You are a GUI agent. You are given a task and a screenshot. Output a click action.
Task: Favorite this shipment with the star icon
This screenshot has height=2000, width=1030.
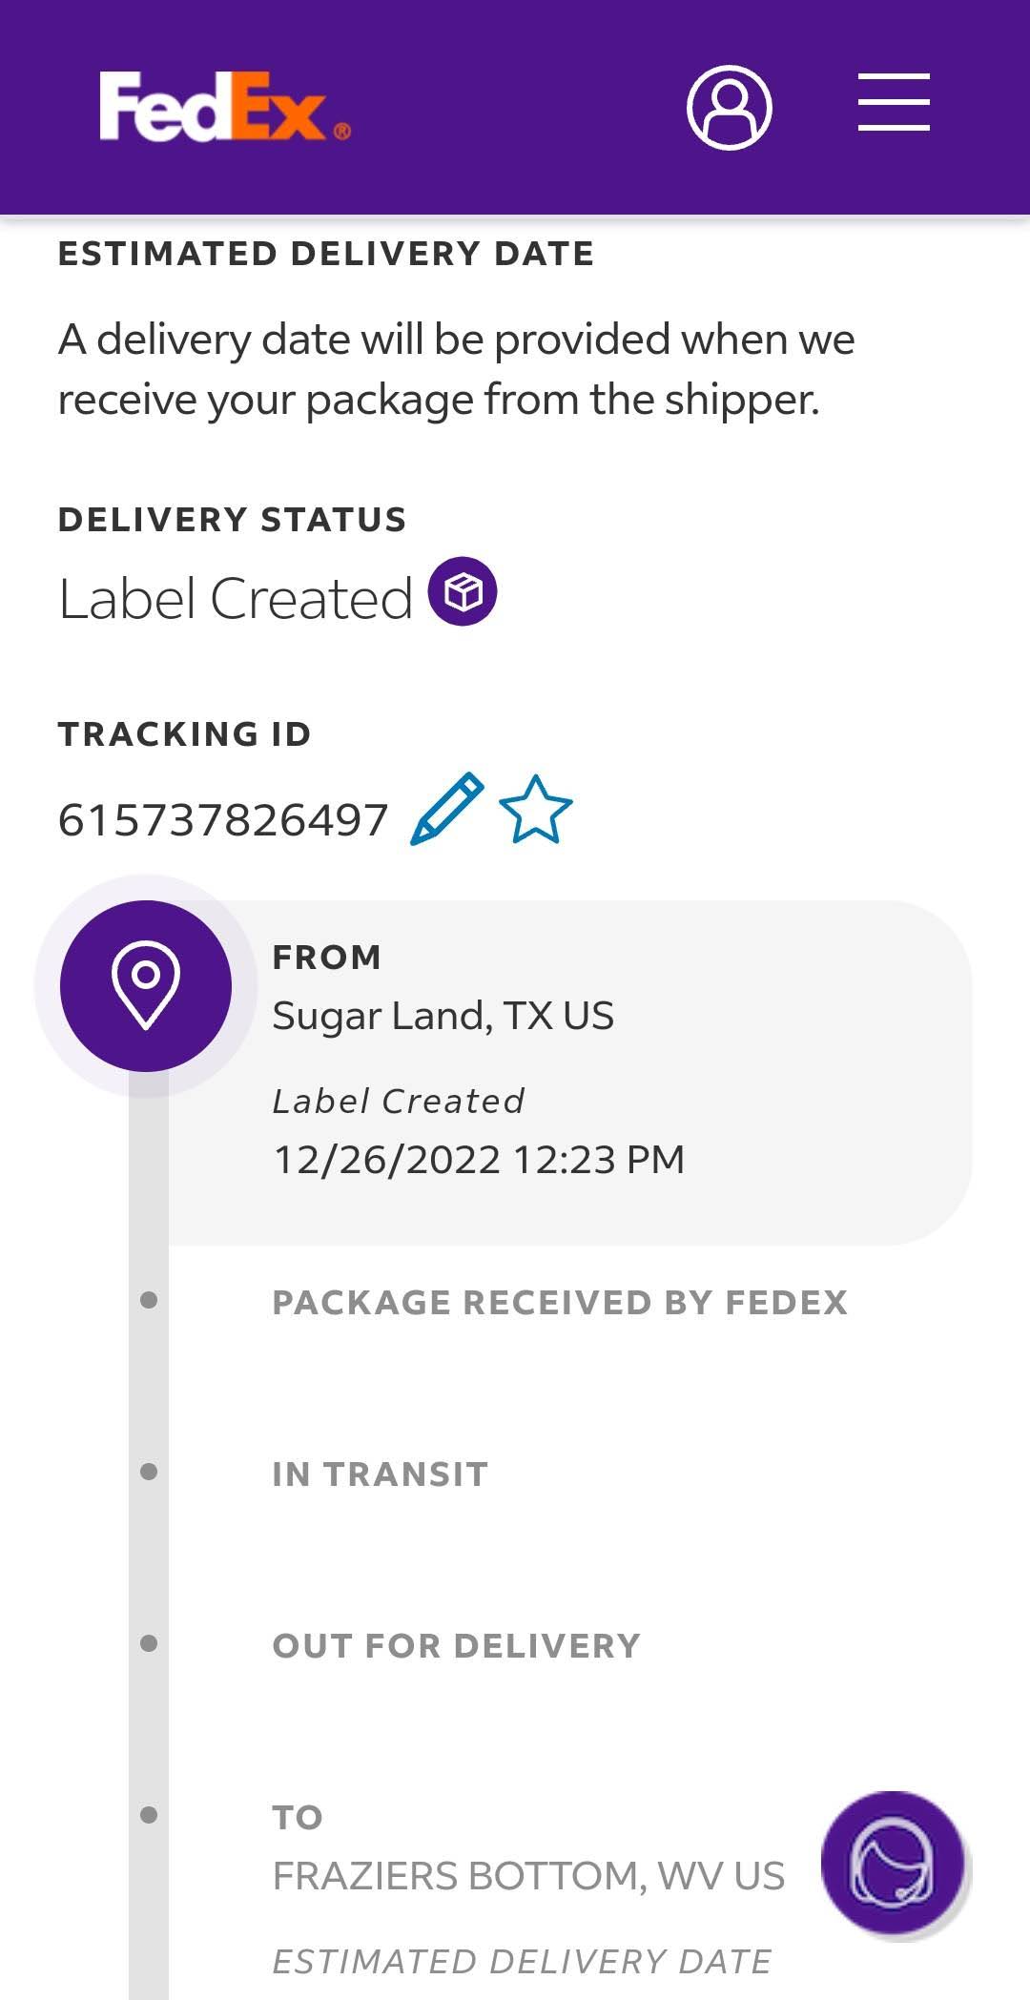(536, 810)
